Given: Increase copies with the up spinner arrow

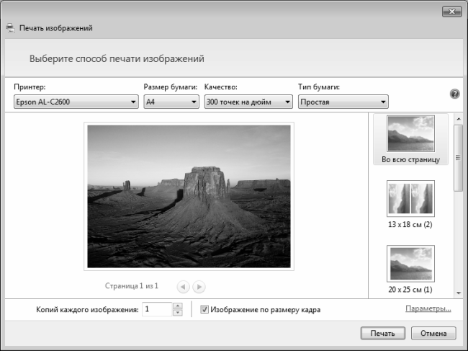Looking at the screenshot, I should click(178, 306).
